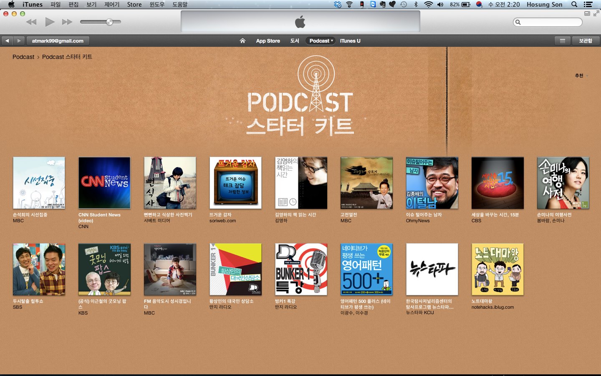This screenshot has height=376, width=601.
Task: Open the 뜨거운 감자 podcast artwork
Action: pos(235,183)
